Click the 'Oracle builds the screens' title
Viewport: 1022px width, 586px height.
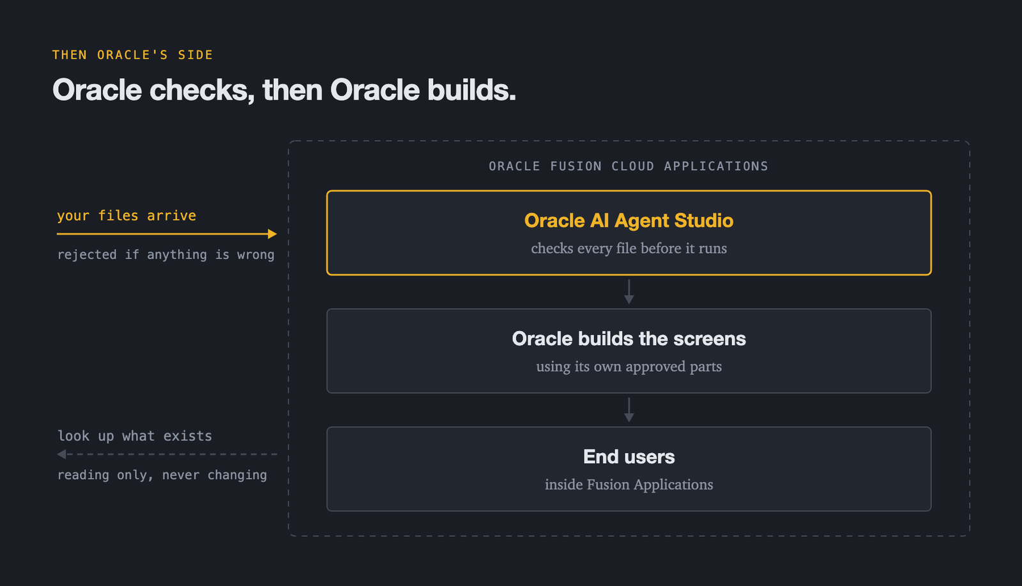click(629, 339)
